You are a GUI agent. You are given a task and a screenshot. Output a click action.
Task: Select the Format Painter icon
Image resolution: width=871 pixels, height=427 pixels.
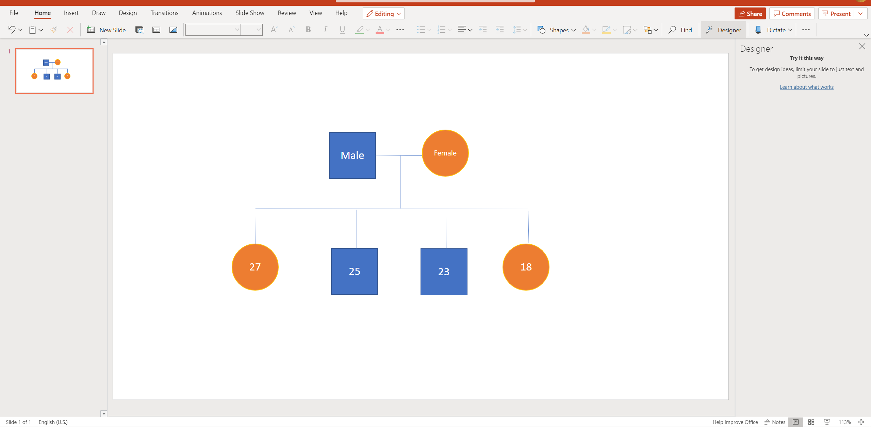[x=53, y=30]
